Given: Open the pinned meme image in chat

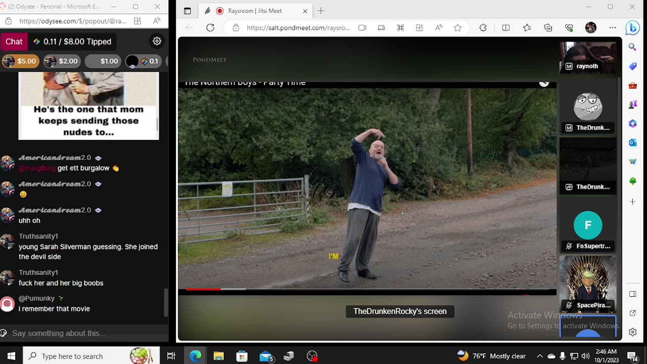Looking at the screenshot, I should [x=88, y=106].
